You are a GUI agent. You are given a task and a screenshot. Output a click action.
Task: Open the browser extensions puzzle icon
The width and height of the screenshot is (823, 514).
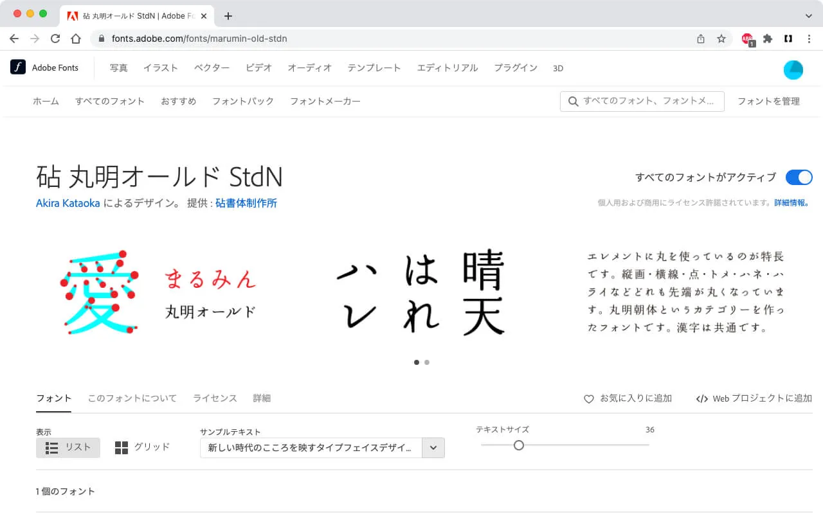pyautogui.click(x=767, y=39)
